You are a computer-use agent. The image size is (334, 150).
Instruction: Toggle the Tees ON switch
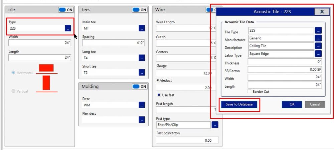click(139, 10)
